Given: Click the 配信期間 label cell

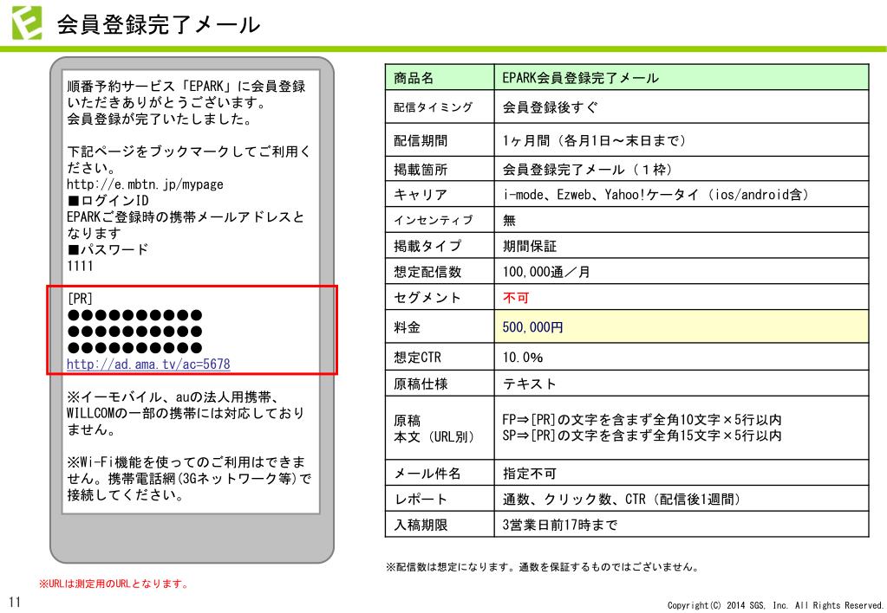Looking at the screenshot, I should 440,140.
